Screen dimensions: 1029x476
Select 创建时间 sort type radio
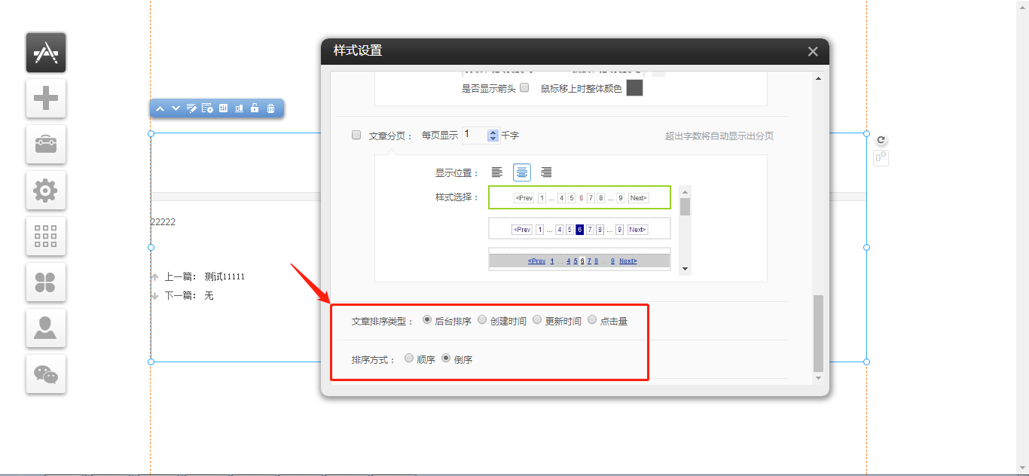tap(482, 320)
